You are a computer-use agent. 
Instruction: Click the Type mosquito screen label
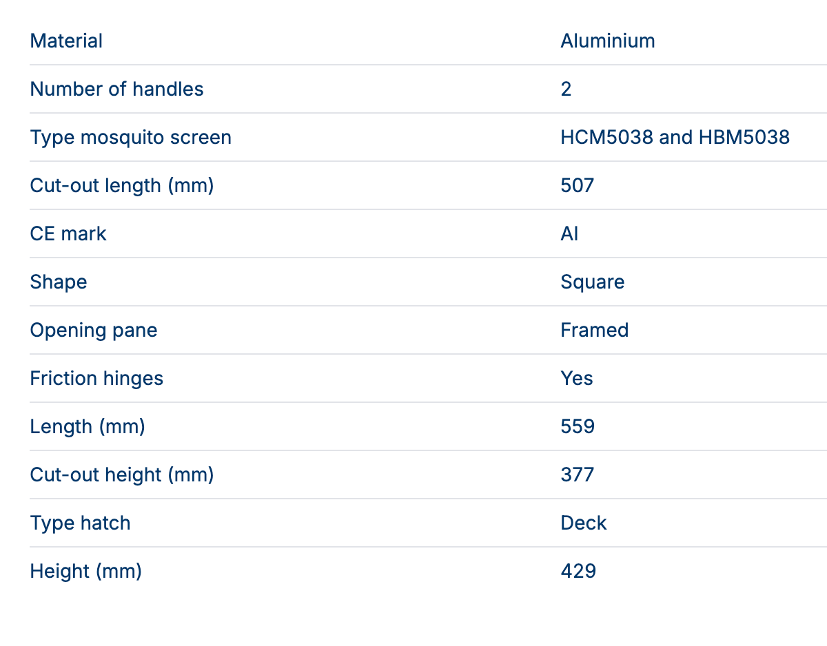tap(130, 138)
